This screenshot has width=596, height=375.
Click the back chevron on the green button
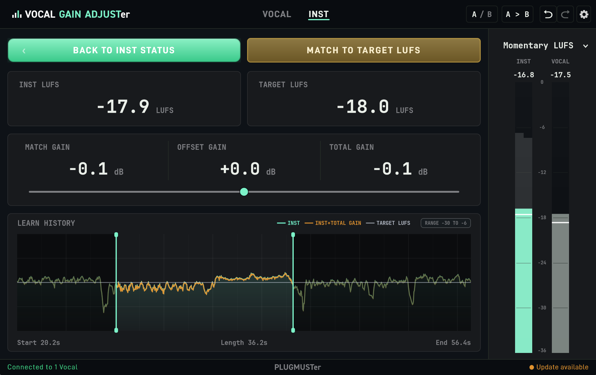[24, 51]
